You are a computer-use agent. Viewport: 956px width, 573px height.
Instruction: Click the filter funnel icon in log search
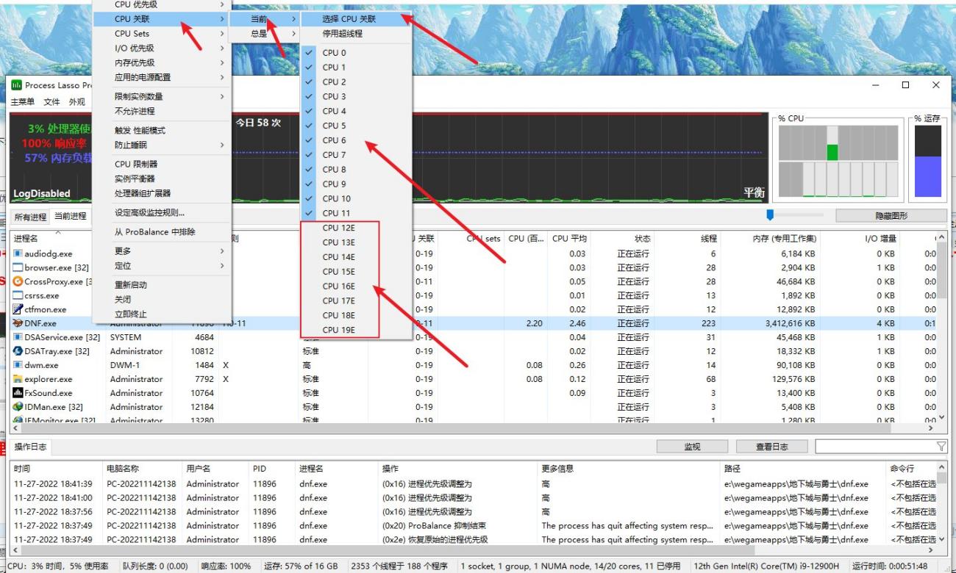point(941,447)
